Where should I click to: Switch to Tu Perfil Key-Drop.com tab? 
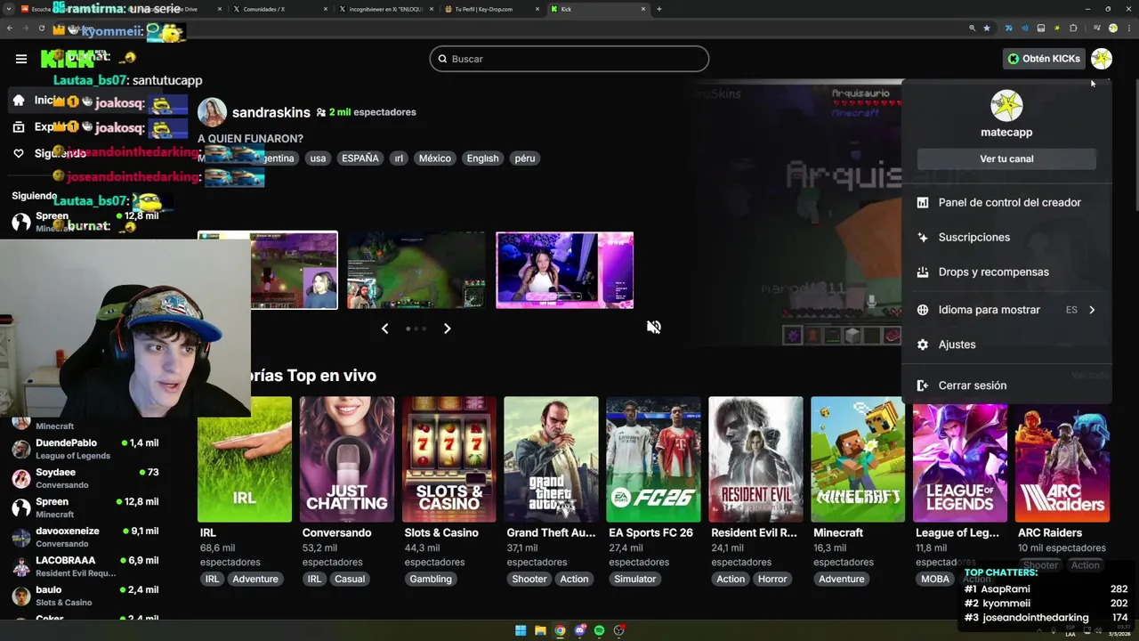[491, 9]
